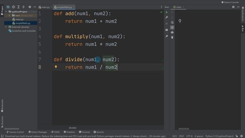
Task: Open Notifications side tab
Action: click(x=243, y=14)
